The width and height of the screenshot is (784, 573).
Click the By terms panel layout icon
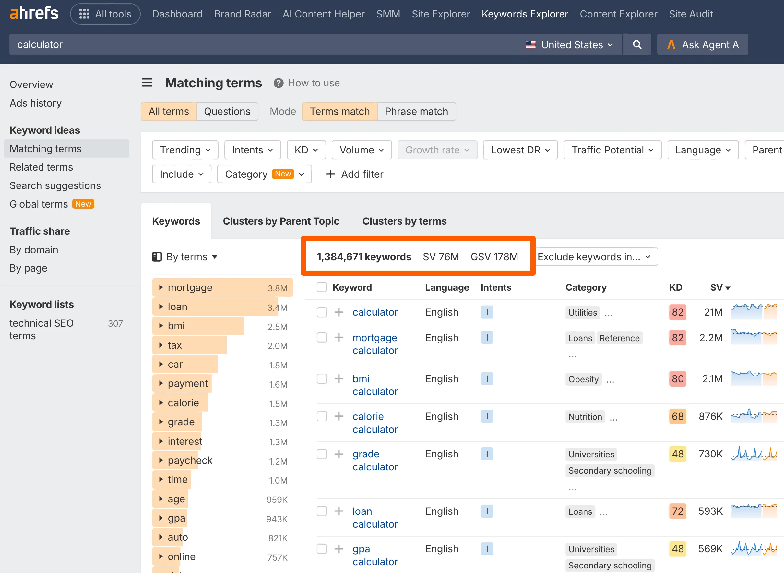point(157,257)
